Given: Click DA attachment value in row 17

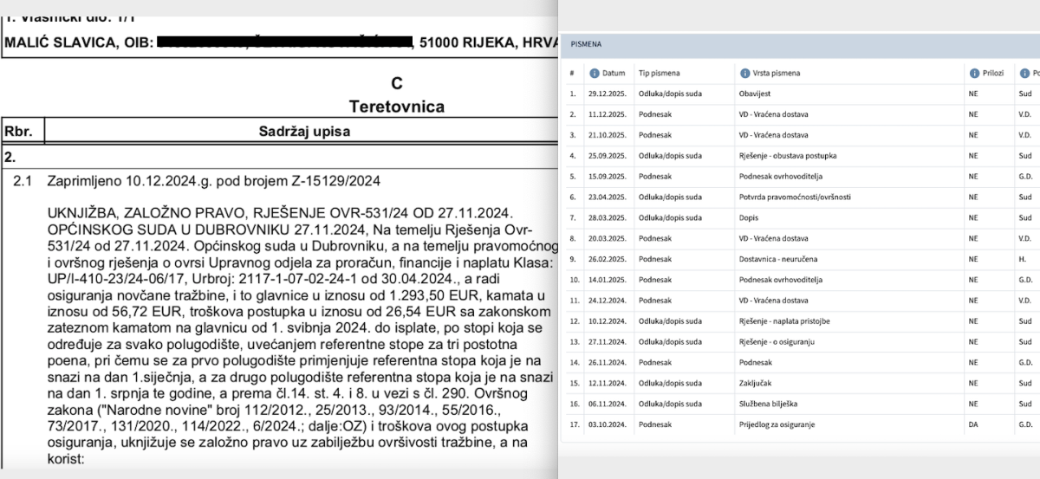Looking at the screenshot, I should pos(973,425).
